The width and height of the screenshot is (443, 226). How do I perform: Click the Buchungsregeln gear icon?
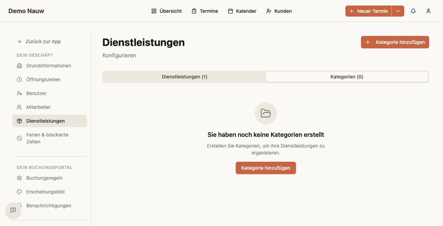point(19,178)
